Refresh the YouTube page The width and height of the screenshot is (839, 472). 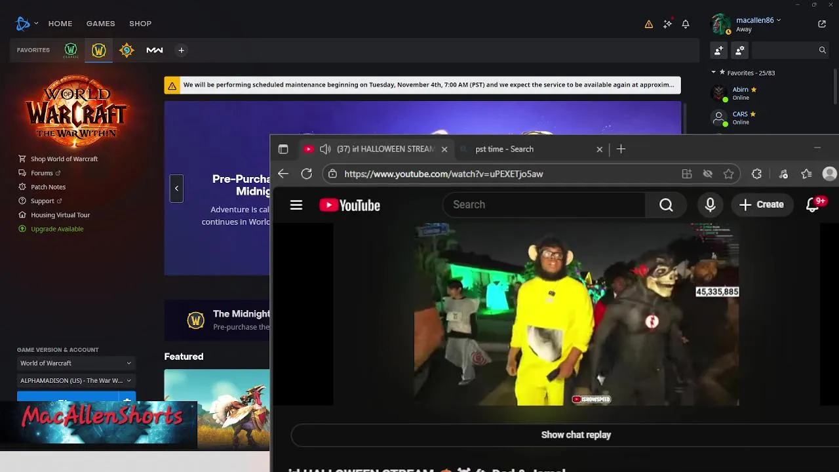click(x=307, y=174)
